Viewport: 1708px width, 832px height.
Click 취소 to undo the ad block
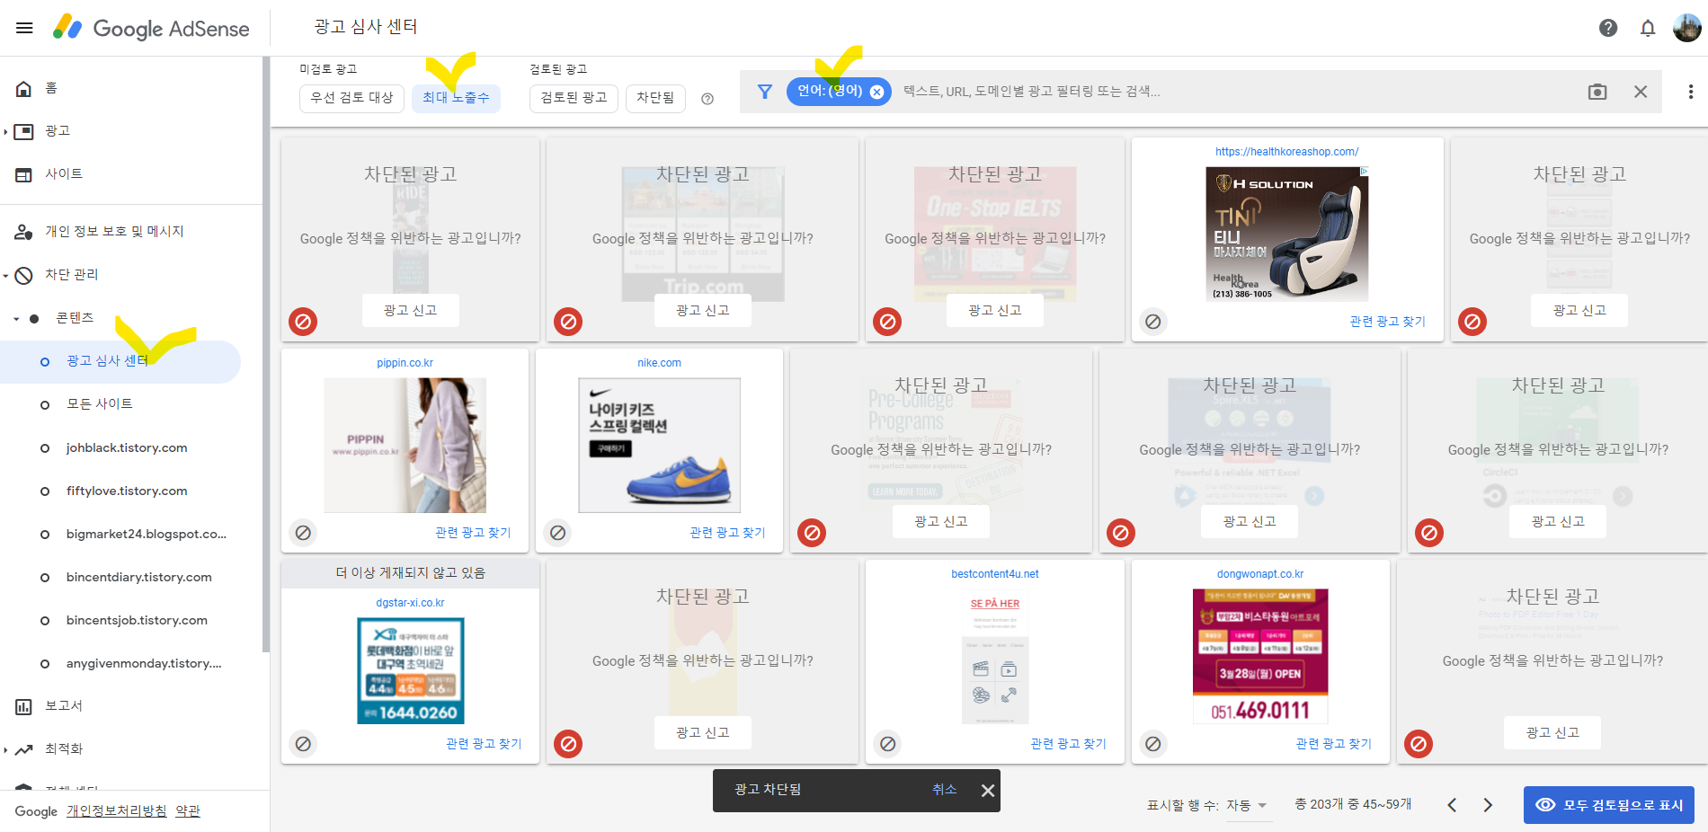[x=944, y=790]
